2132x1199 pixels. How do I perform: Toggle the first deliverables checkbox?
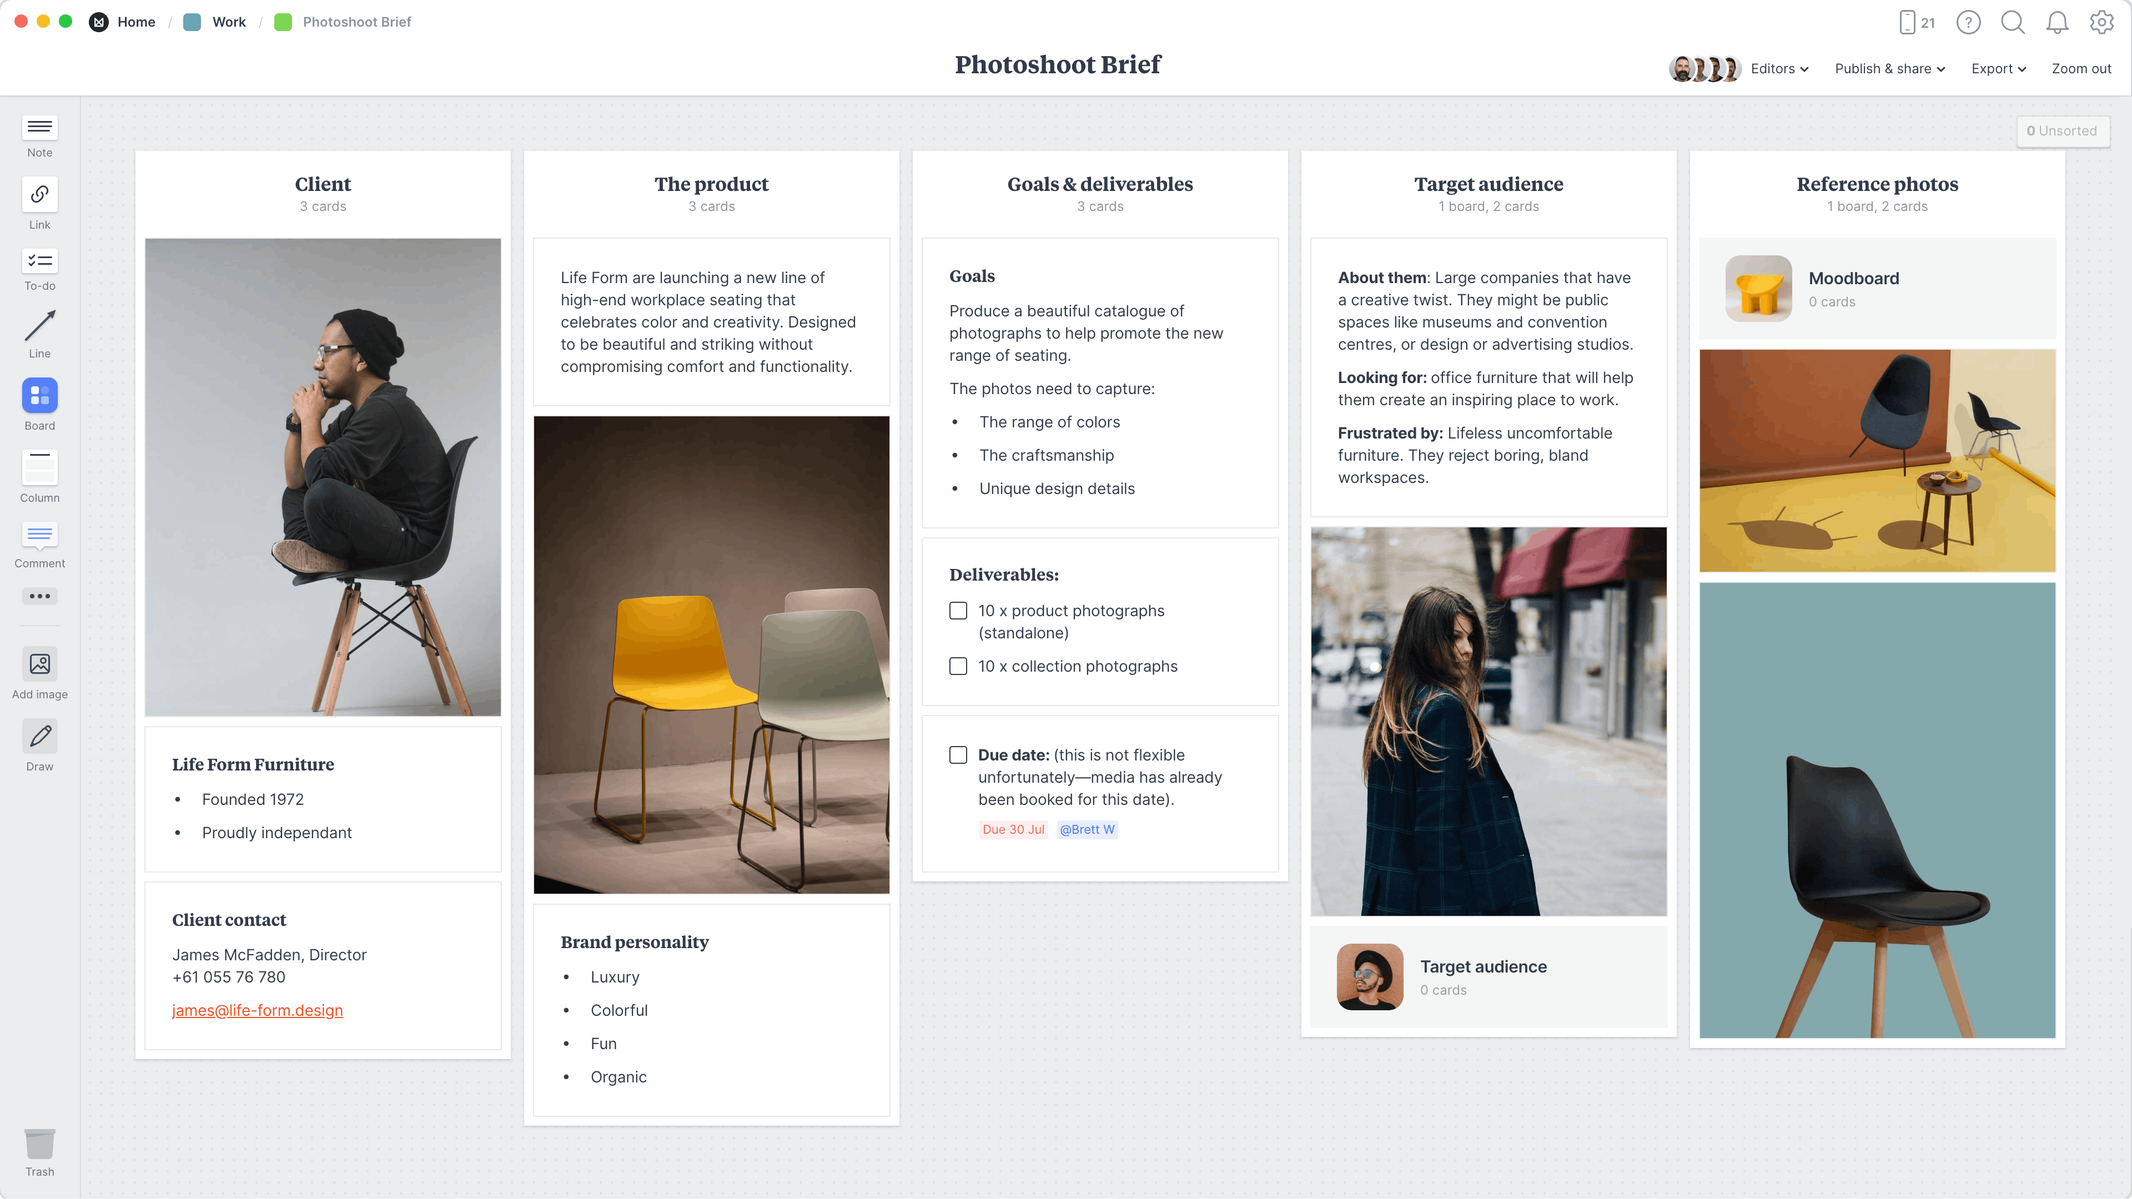pyautogui.click(x=958, y=611)
